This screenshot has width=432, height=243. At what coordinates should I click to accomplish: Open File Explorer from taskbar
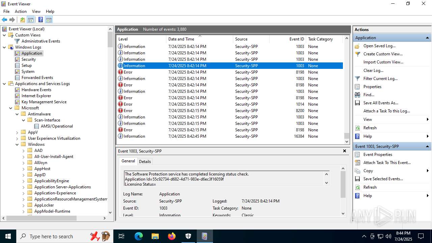pos(155,236)
